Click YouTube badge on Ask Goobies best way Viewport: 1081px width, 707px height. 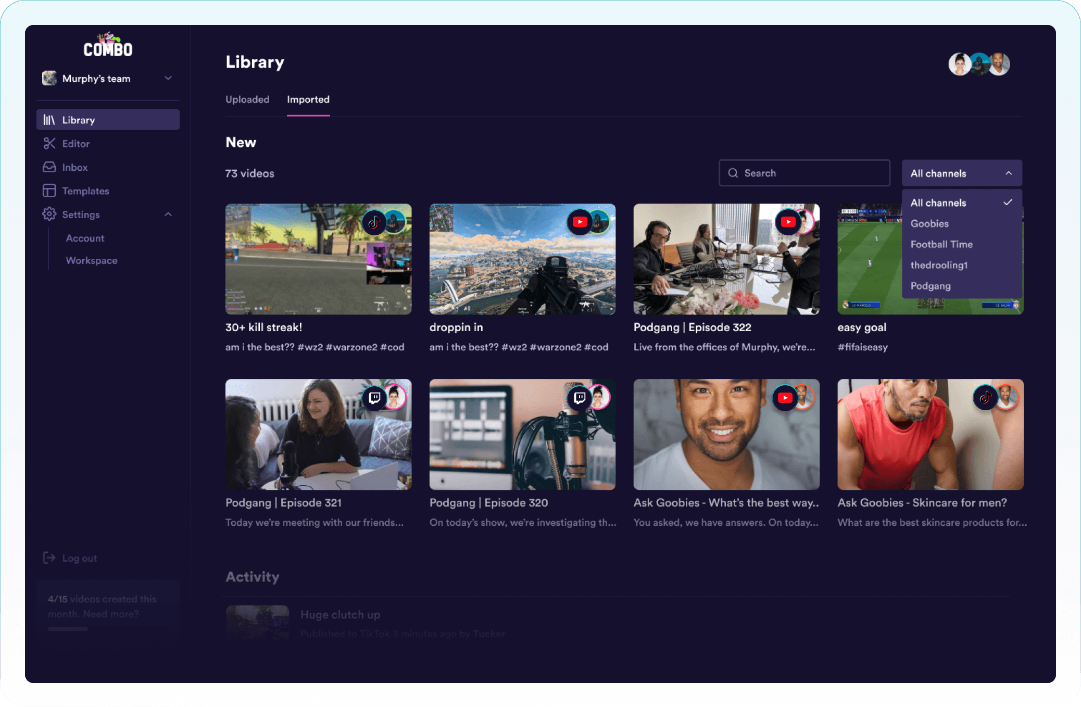pyautogui.click(x=785, y=398)
